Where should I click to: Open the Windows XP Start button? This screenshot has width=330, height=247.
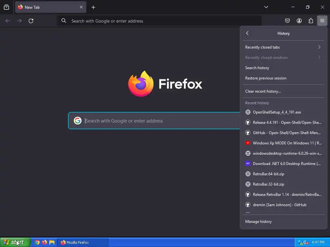coord(15,242)
